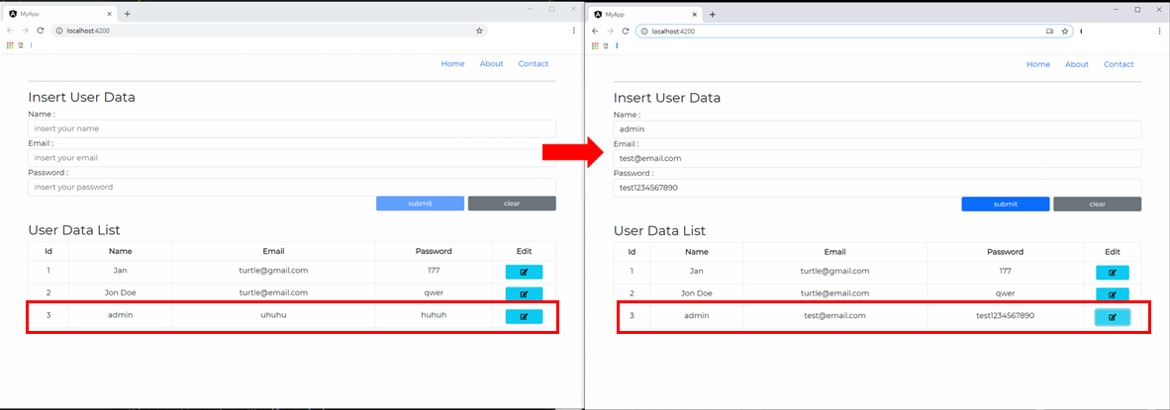Click edit icon for Jan row in left window
The height and width of the screenshot is (410, 1170).
524,272
